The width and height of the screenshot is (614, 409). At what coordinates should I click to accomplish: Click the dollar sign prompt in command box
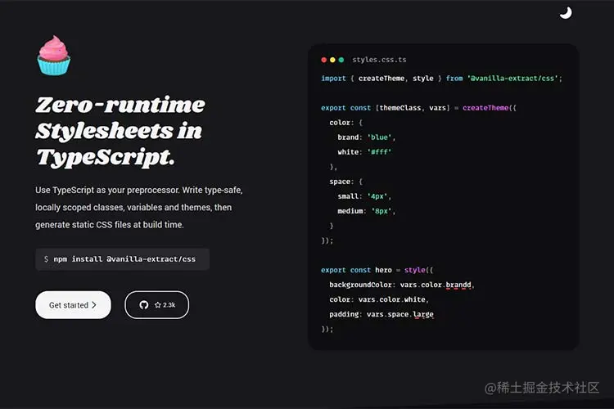[x=46, y=259]
